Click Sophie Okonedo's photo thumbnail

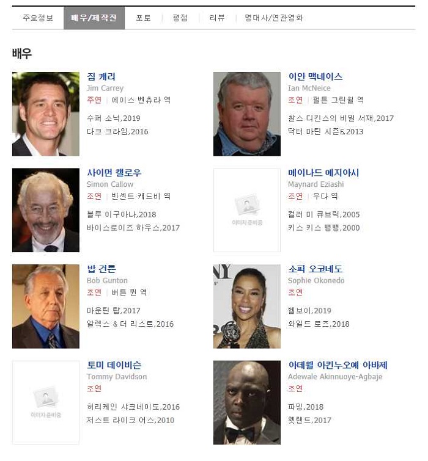tap(246, 307)
